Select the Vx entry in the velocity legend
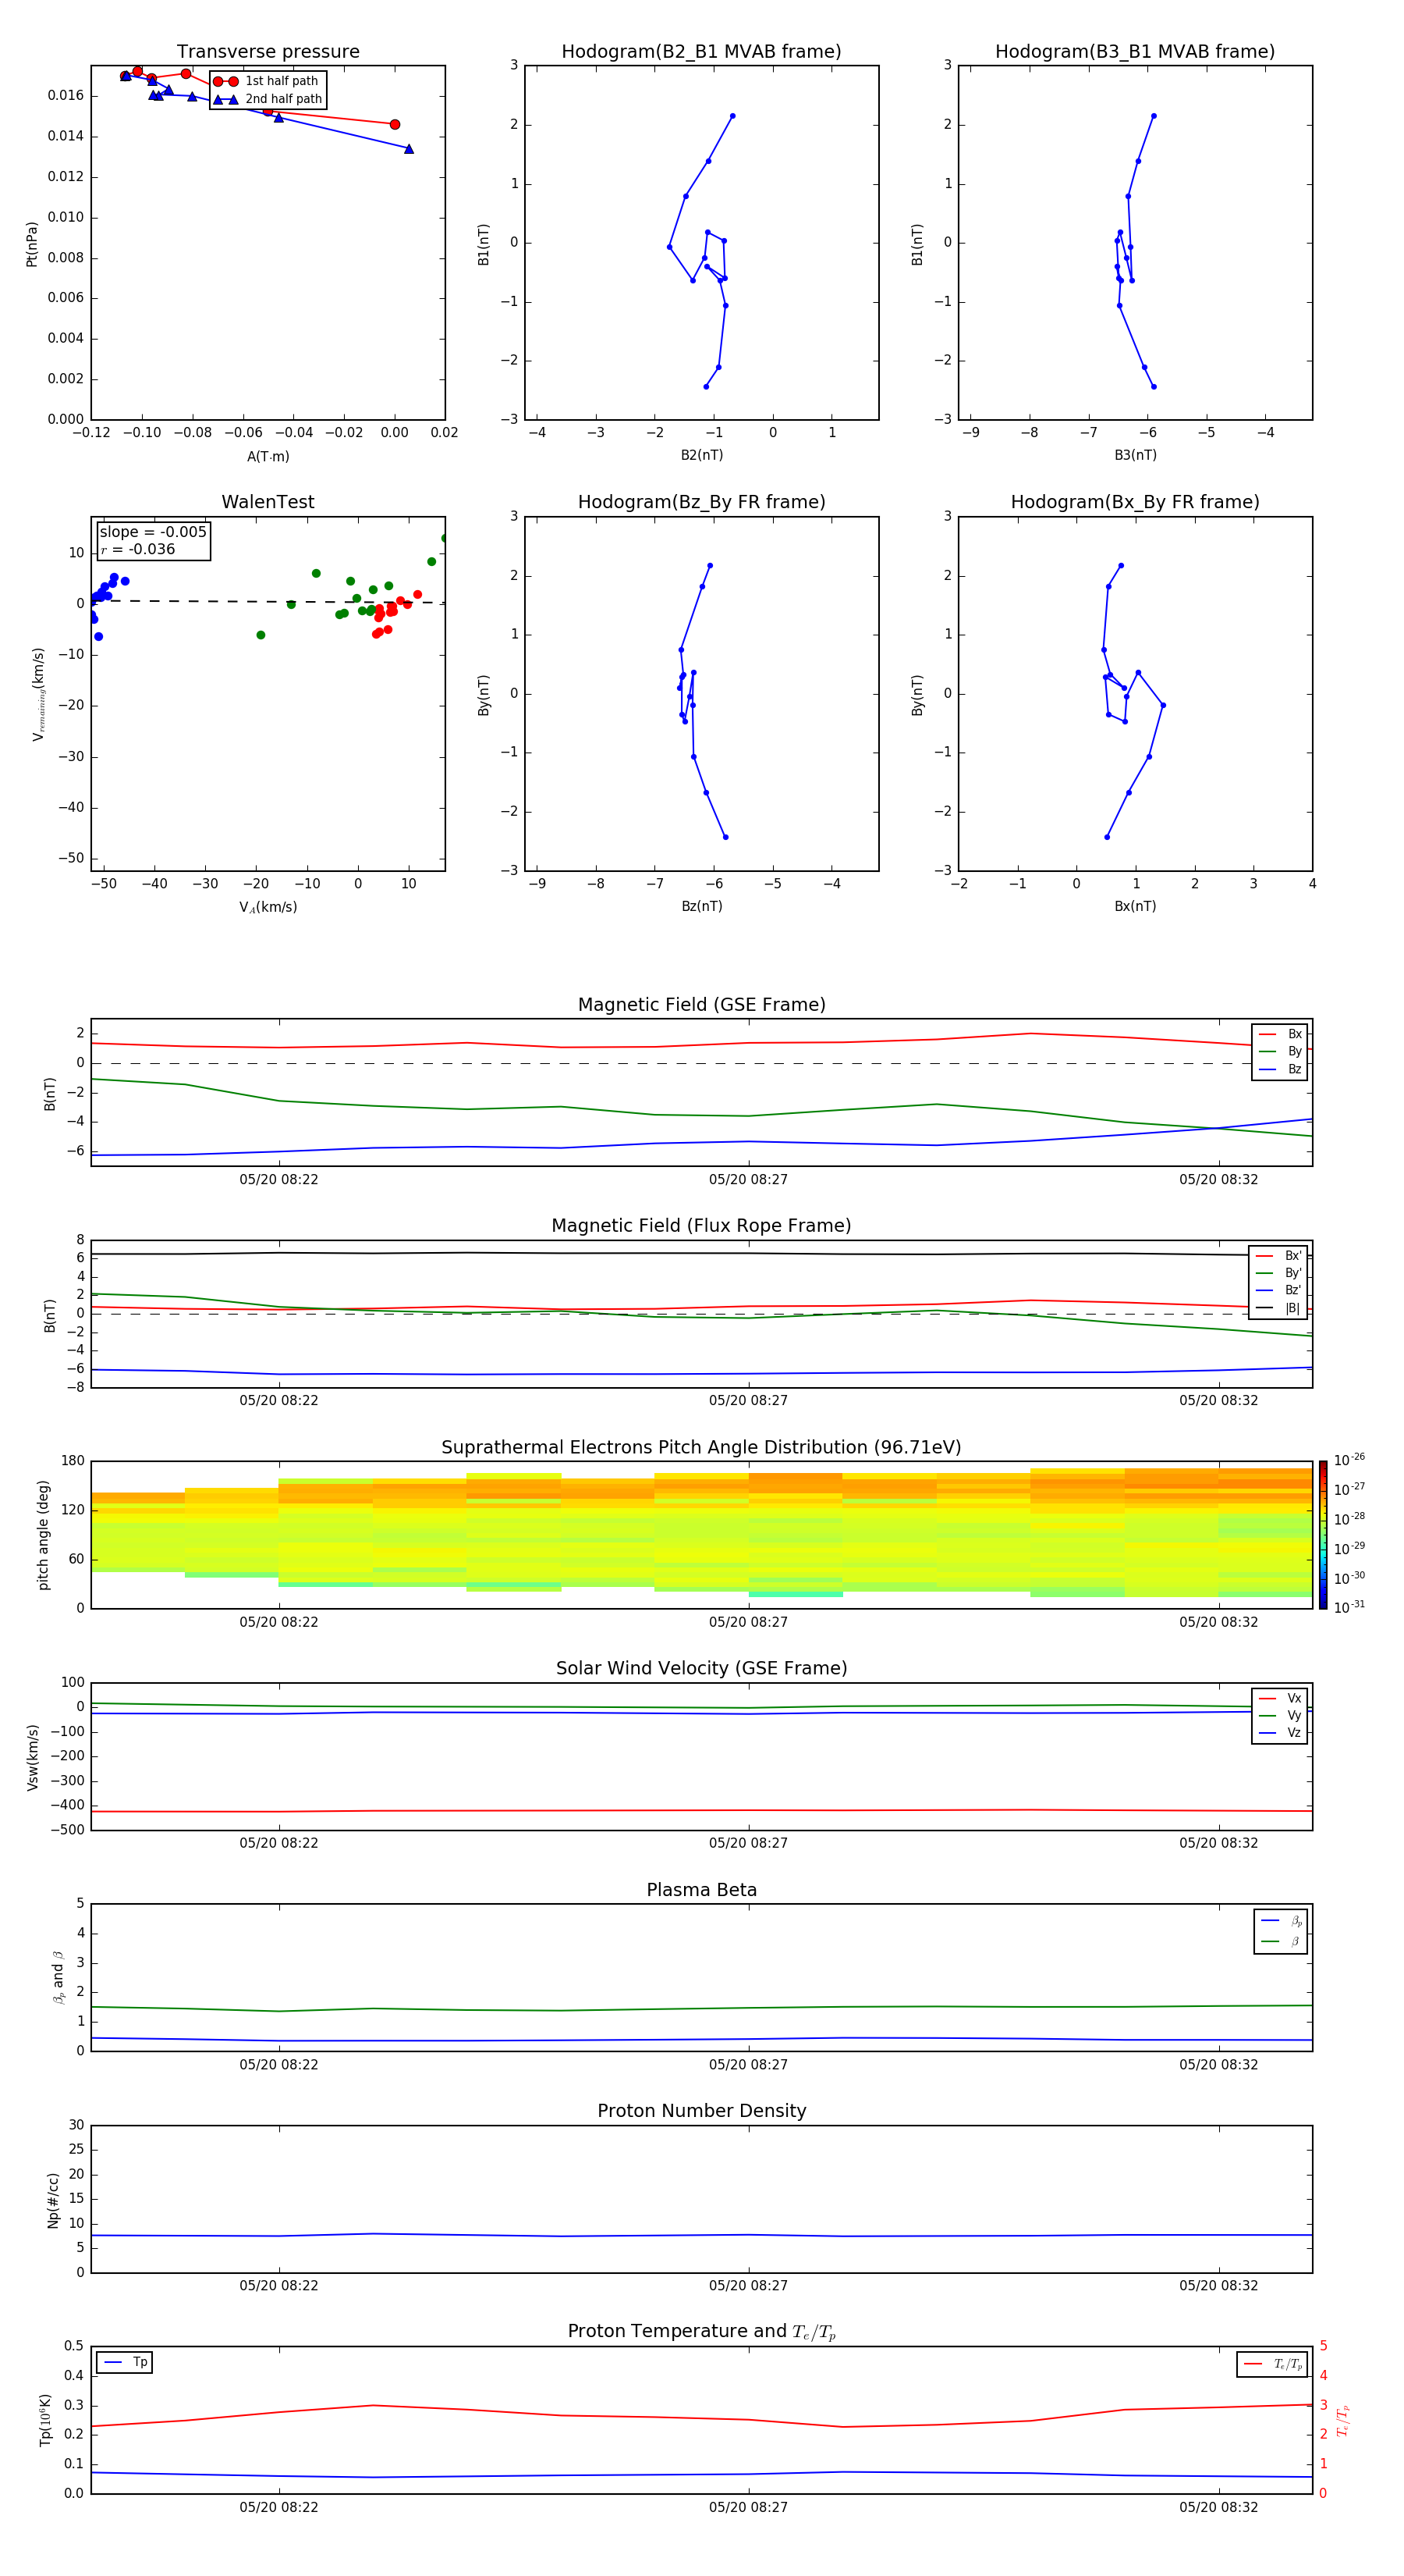 (x=1280, y=1699)
